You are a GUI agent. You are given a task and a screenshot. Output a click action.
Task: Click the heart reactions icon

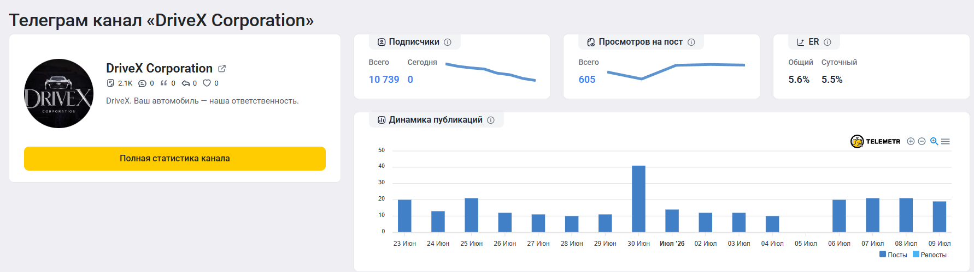point(207,83)
